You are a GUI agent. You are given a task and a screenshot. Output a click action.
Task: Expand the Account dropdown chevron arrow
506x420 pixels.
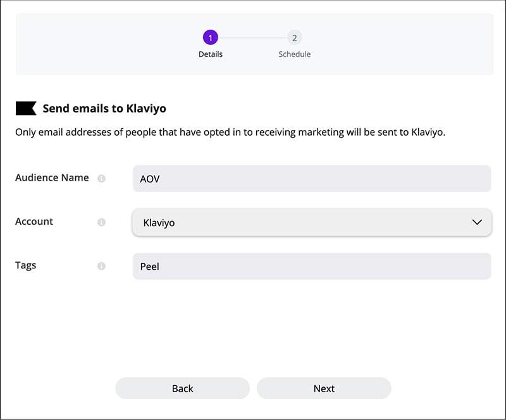pyautogui.click(x=477, y=222)
